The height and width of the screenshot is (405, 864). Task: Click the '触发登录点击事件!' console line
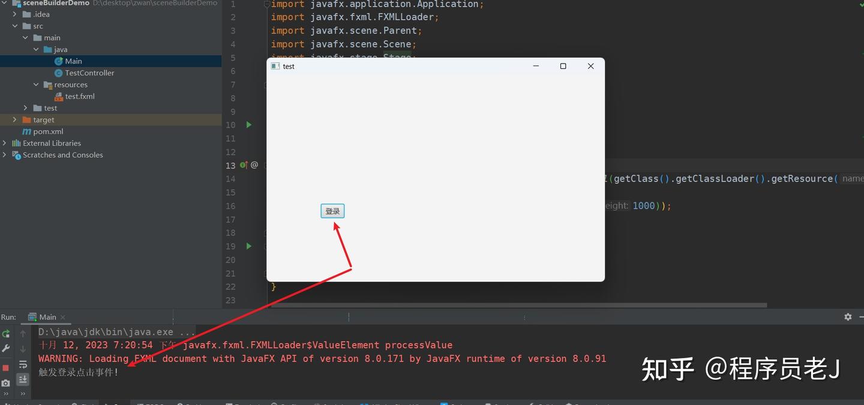[x=79, y=372]
